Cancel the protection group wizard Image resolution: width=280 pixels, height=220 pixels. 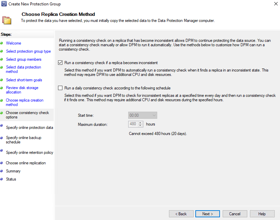tap(235, 214)
